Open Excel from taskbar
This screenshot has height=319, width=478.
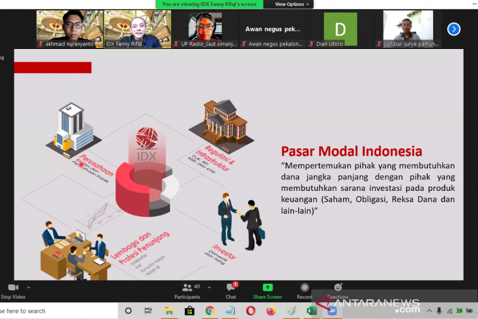click(311, 311)
